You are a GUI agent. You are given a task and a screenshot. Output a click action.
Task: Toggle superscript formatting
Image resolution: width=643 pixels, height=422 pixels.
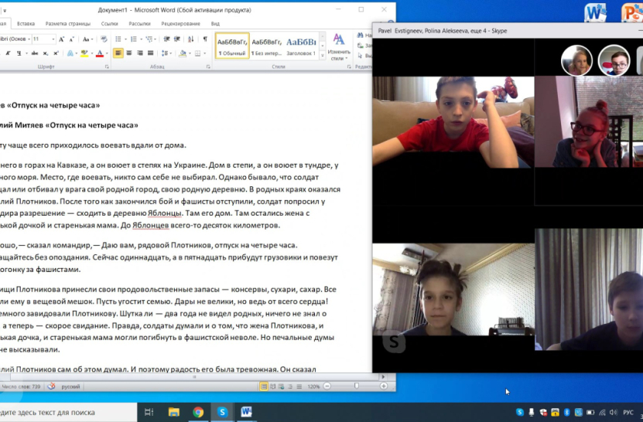coord(56,53)
